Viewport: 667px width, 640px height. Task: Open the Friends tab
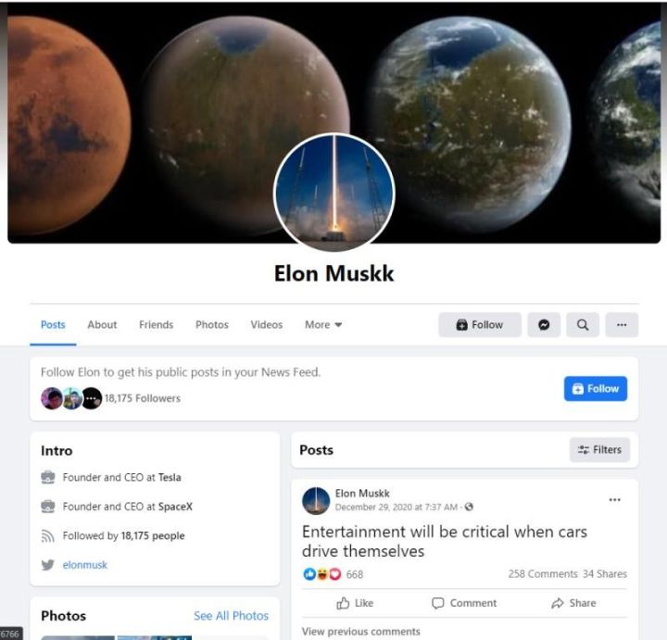[157, 325]
